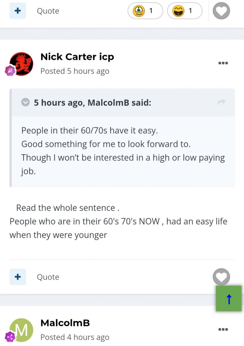
Task: Click the MalcolmB username heading
Action: (65, 323)
